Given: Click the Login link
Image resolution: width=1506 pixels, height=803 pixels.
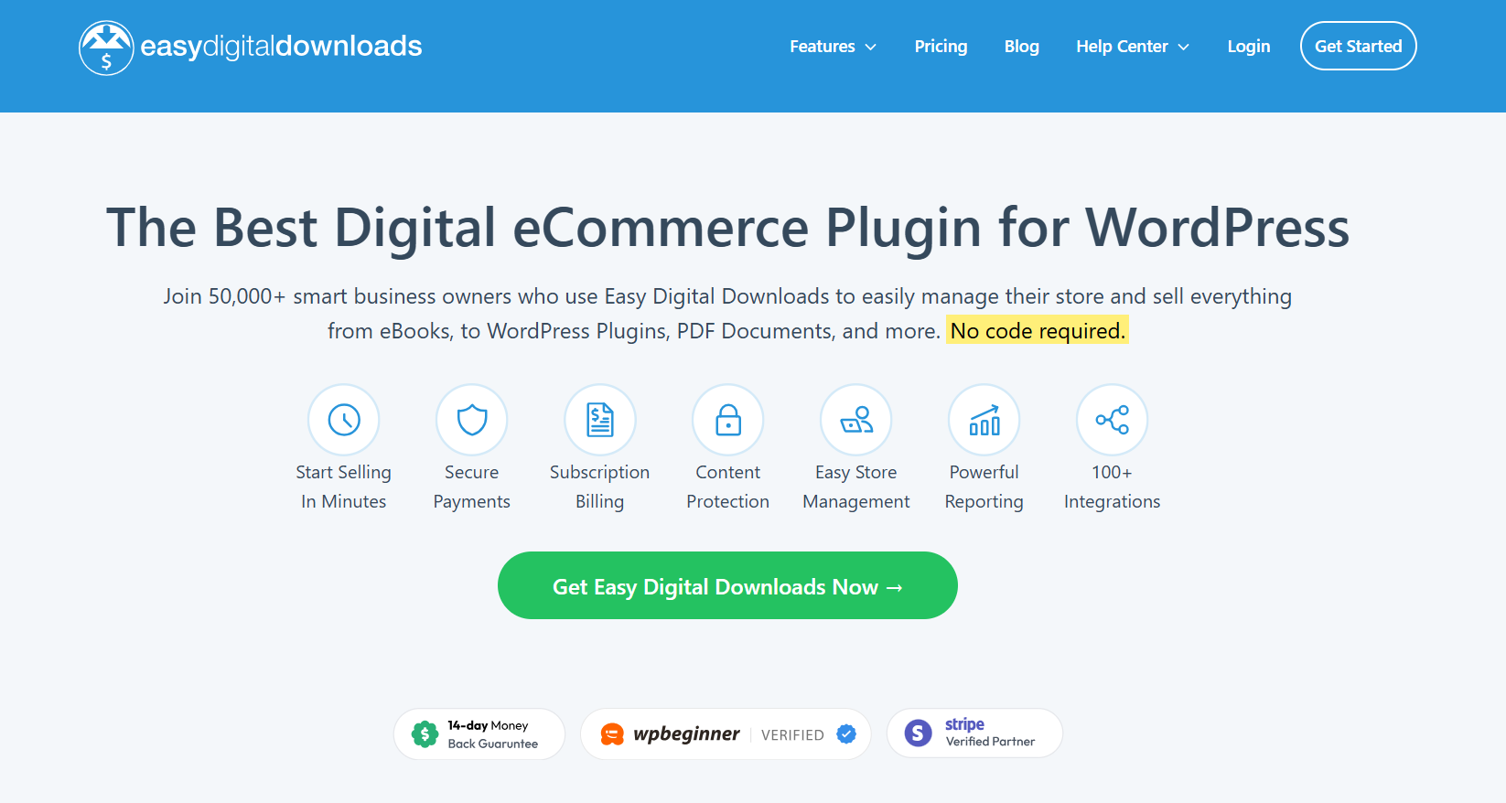Looking at the screenshot, I should (x=1248, y=47).
